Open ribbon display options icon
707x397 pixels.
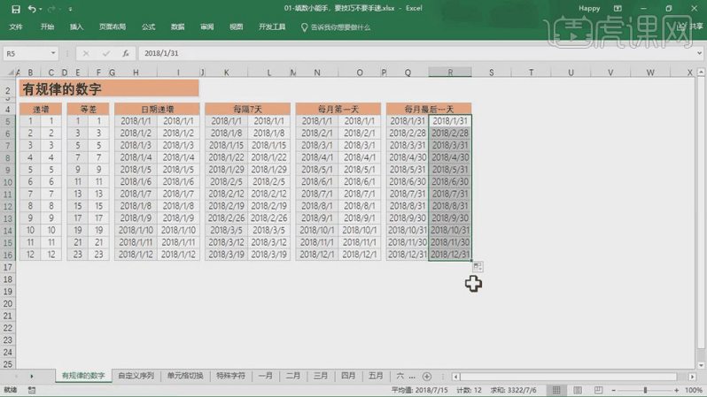click(618, 9)
